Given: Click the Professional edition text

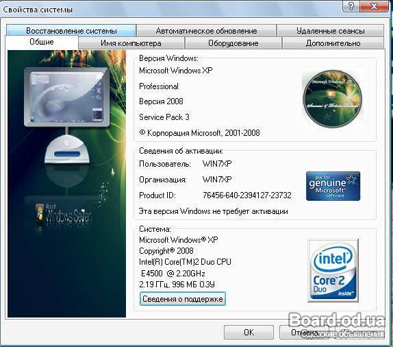Looking at the screenshot, I should pyautogui.click(x=159, y=86).
